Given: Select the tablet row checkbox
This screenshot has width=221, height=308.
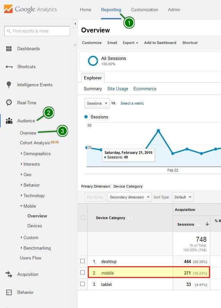Looking at the screenshot, I should pyautogui.click(x=83, y=284).
